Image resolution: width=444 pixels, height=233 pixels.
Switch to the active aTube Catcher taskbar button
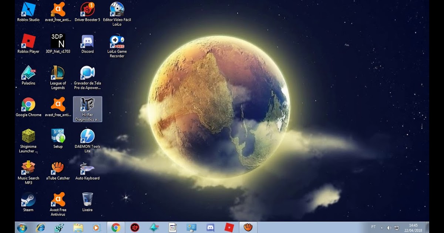[x=248, y=227]
